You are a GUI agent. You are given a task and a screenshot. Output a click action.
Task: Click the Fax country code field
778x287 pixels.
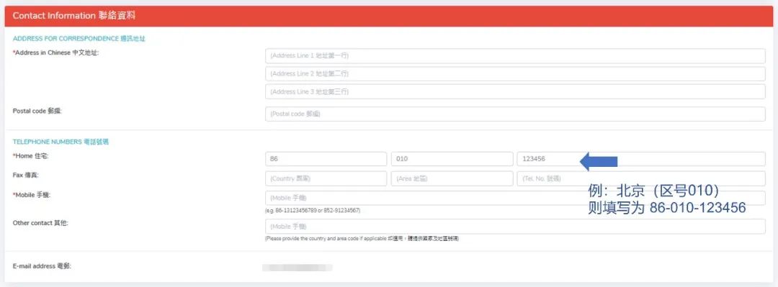tap(326, 178)
